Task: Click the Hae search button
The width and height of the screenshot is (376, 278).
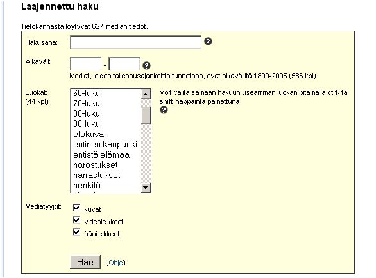Action: [x=85, y=262]
